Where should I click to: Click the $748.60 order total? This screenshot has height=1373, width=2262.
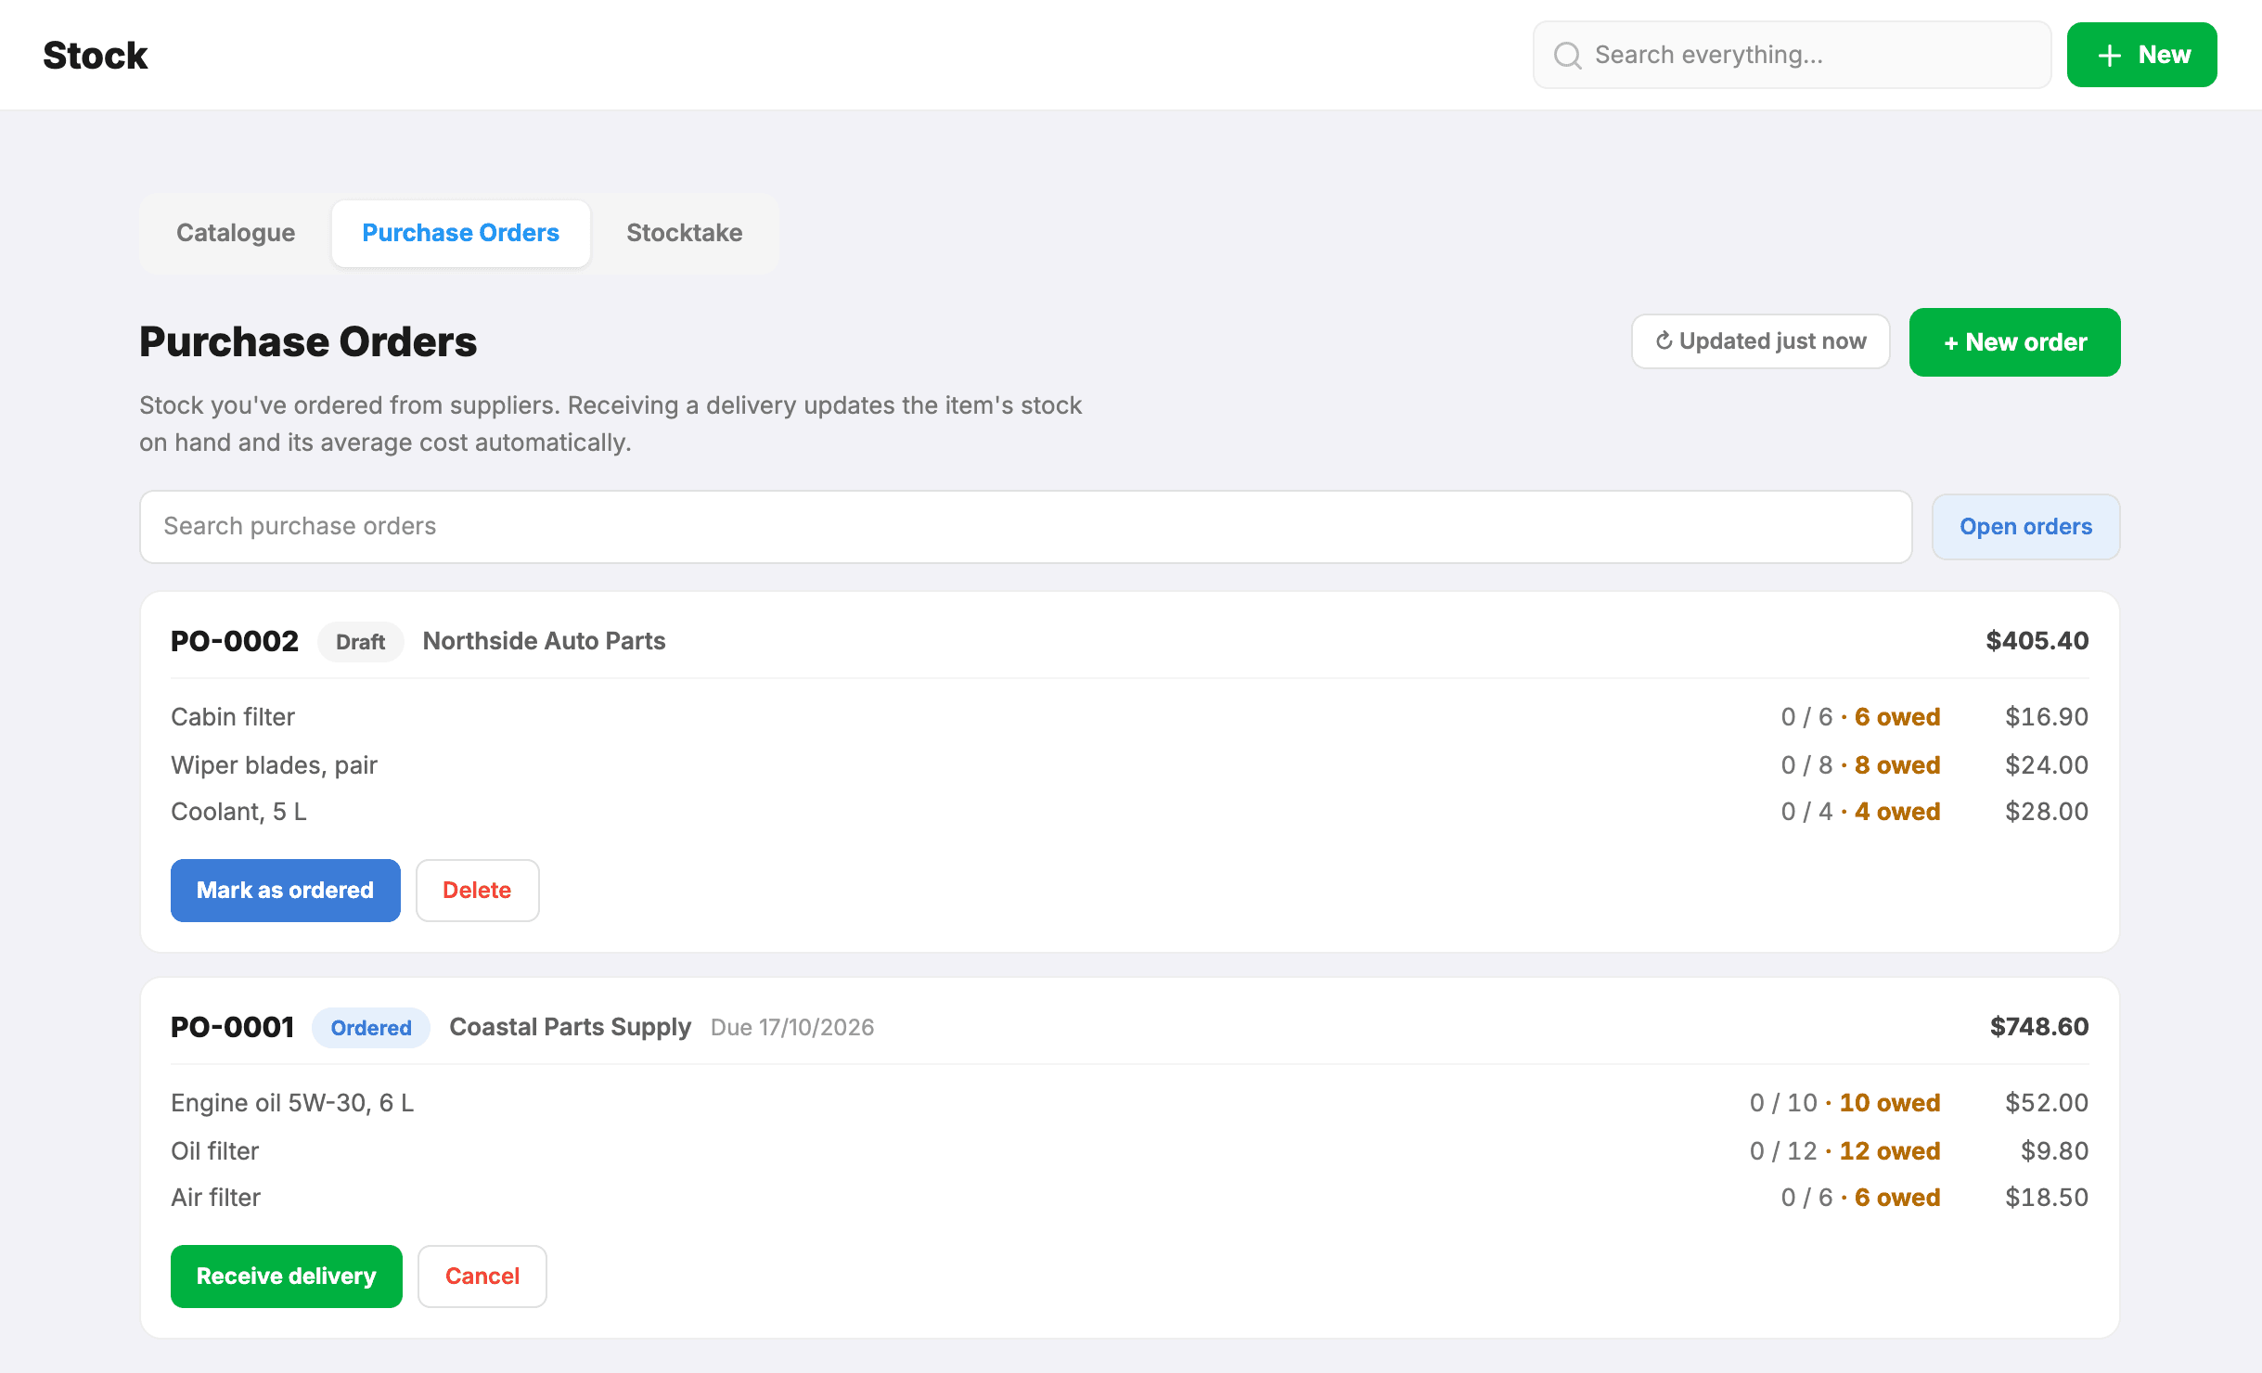tap(2039, 1027)
